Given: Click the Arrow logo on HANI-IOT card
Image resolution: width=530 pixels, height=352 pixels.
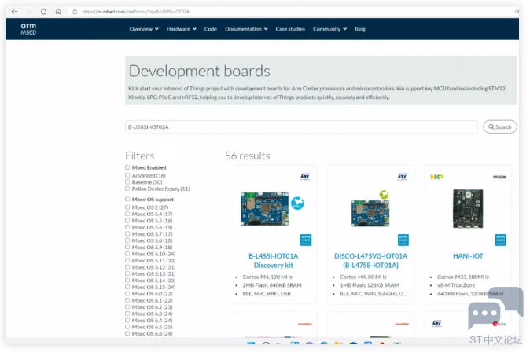Looking at the screenshot, I should 499,177.
